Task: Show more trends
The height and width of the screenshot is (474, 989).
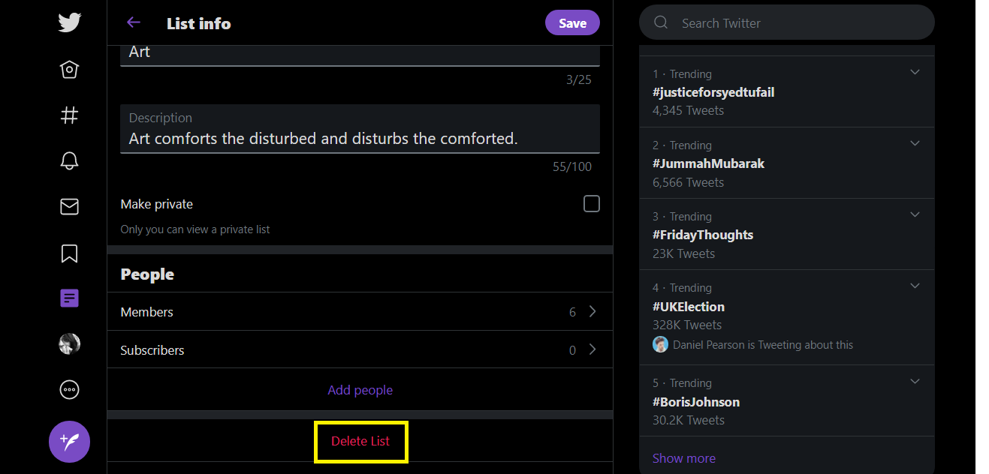Action: pyautogui.click(x=684, y=458)
